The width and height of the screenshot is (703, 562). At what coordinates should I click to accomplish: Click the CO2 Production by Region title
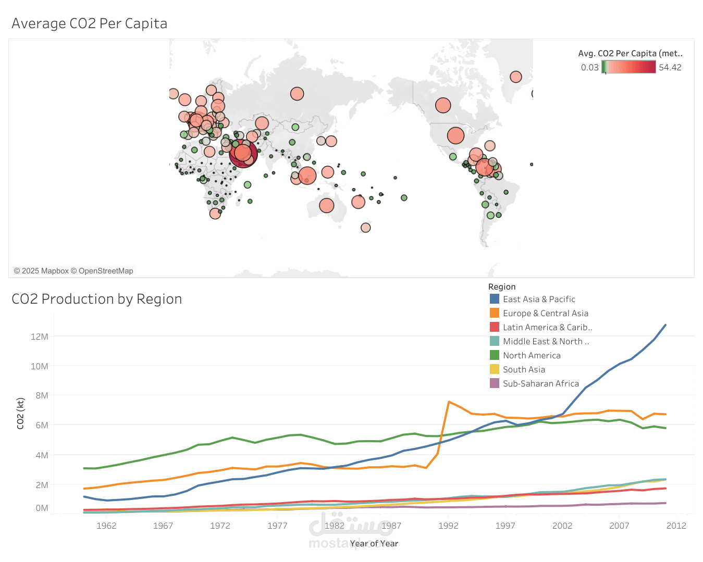(97, 299)
